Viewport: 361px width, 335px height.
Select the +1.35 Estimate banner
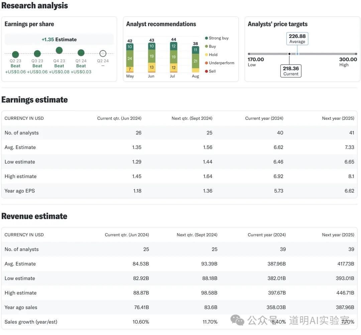[59, 39]
